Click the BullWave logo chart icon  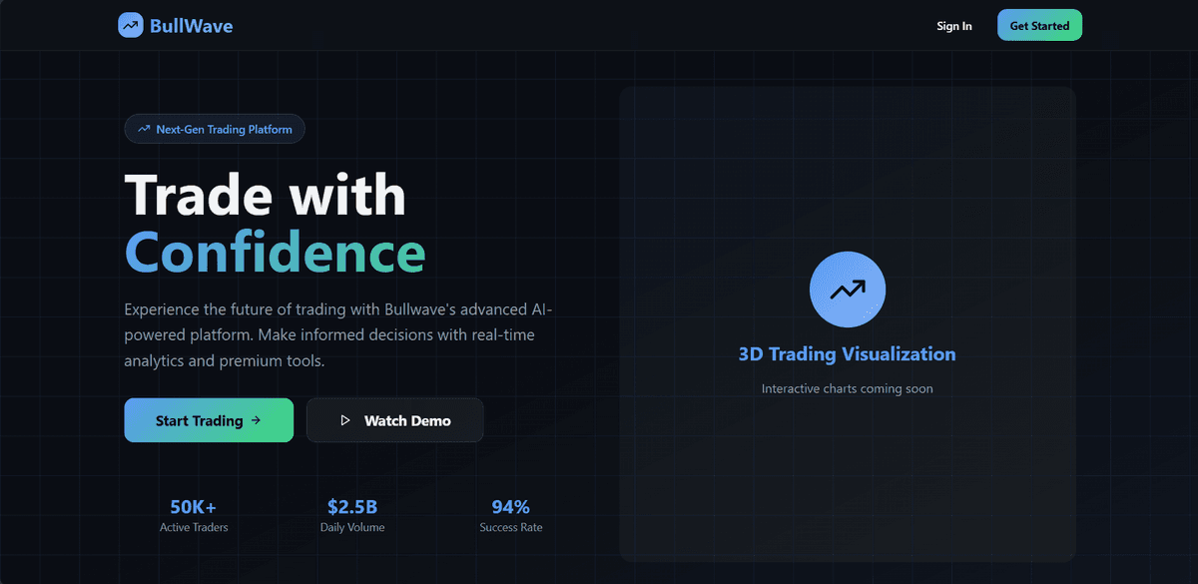tap(130, 25)
